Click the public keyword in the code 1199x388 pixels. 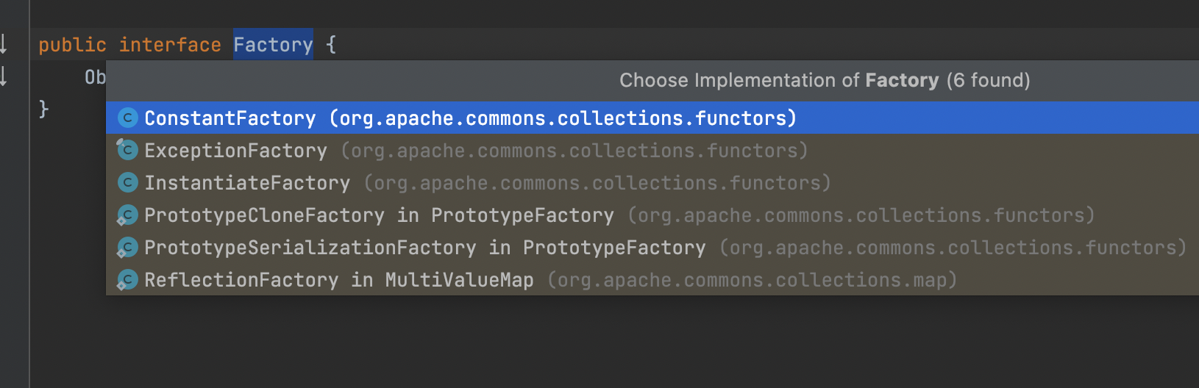[x=72, y=45]
